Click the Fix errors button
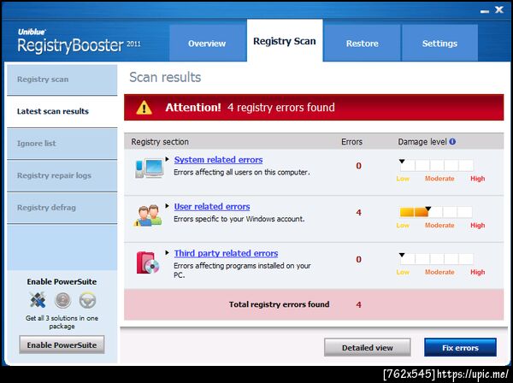This screenshot has width=513, height=383. [x=460, y=347]
